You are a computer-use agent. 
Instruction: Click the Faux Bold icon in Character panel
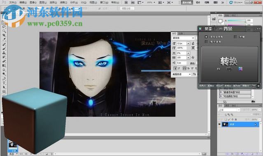click(175, 68)
